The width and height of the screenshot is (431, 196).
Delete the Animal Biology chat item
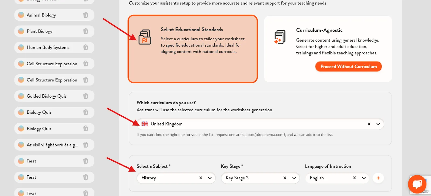pyautogui.click(x=86, y=15)
